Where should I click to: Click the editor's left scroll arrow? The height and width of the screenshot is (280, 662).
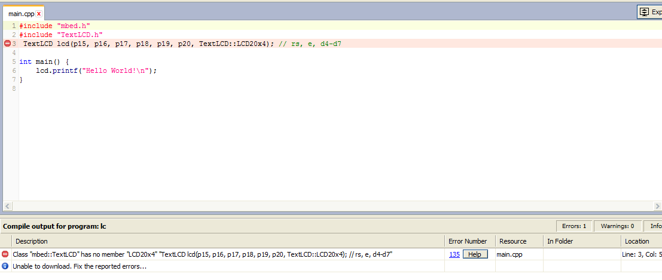(x=7, y=206)
